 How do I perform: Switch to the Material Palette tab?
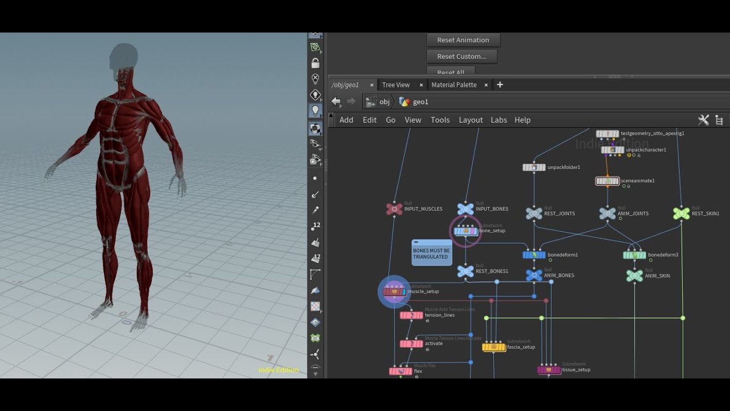point(454,84)
